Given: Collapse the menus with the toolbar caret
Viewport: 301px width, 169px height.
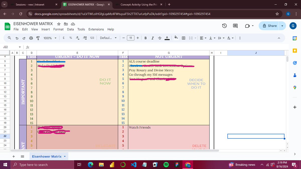Looking at the screenshot, I should 279,38.
